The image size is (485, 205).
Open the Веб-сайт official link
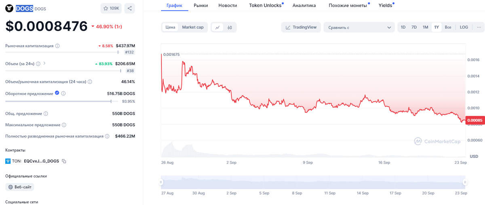[20, 187]
